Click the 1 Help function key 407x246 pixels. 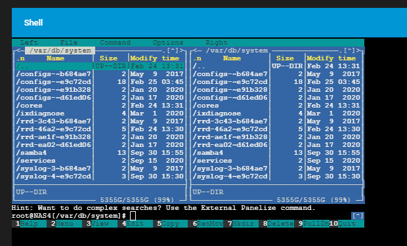[x=29, y=224]
